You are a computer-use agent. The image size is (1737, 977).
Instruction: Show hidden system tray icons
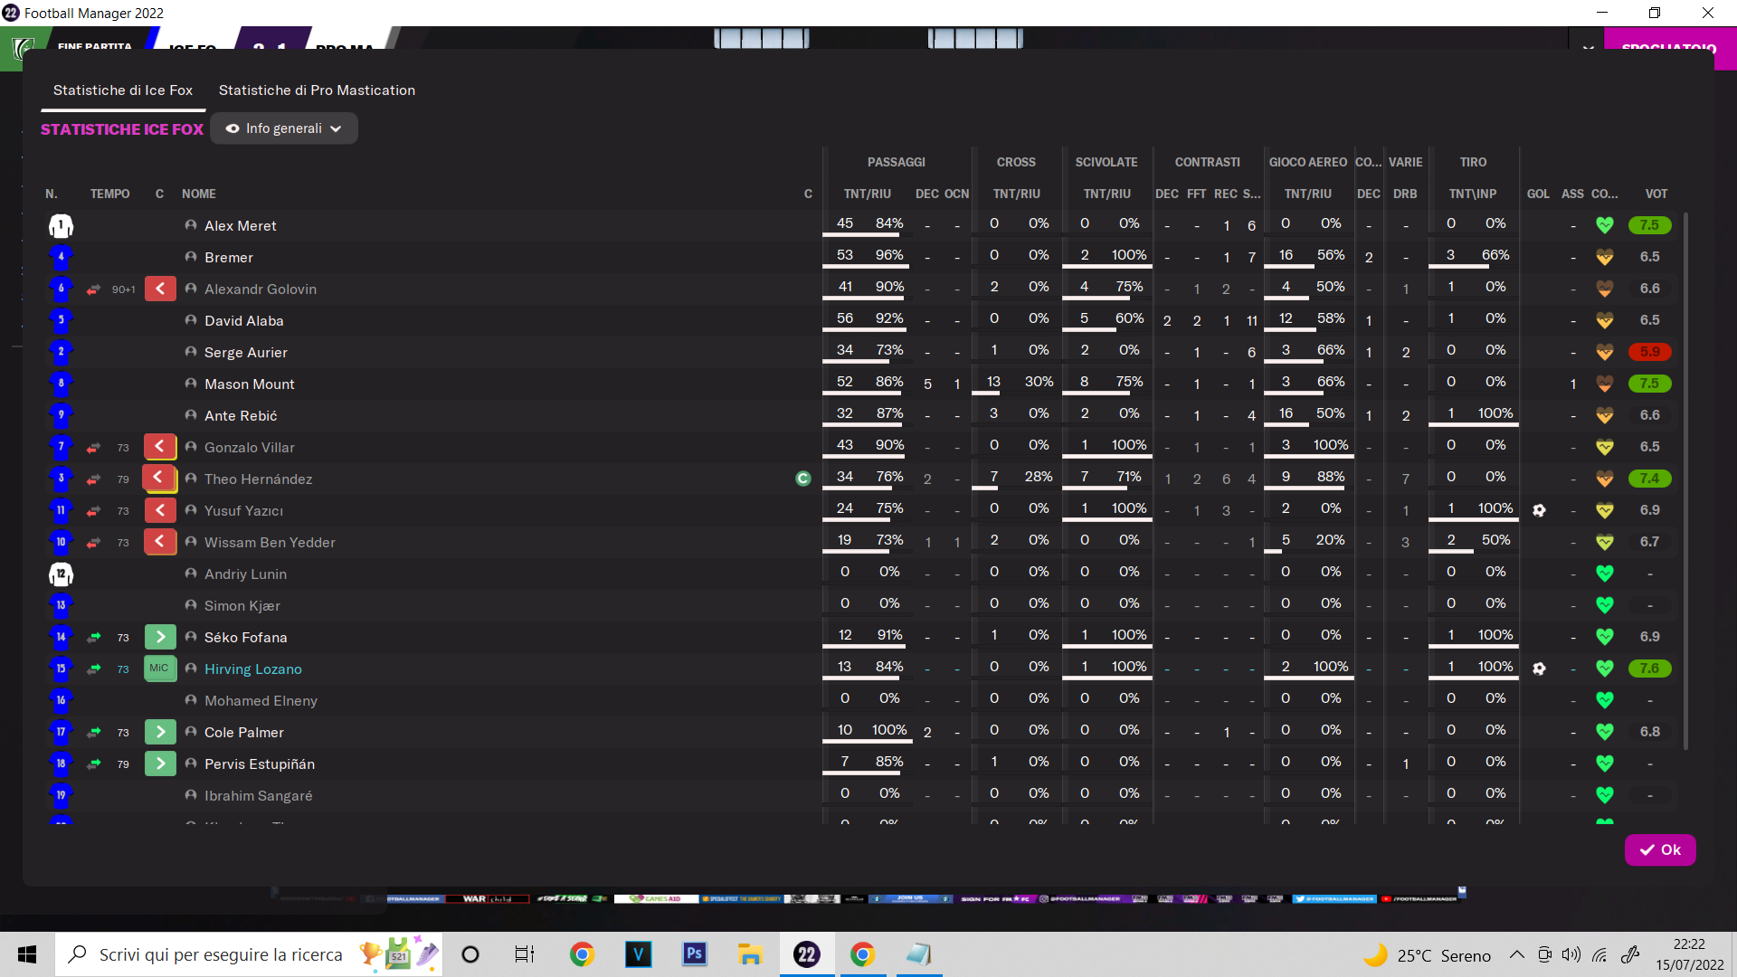coord(1517,954)
